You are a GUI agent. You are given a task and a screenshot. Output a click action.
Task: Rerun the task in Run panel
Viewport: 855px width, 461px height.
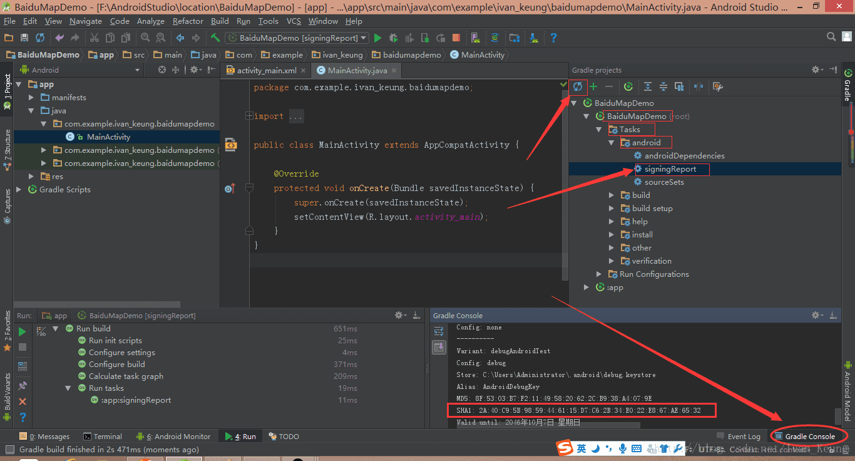point(23,332)
